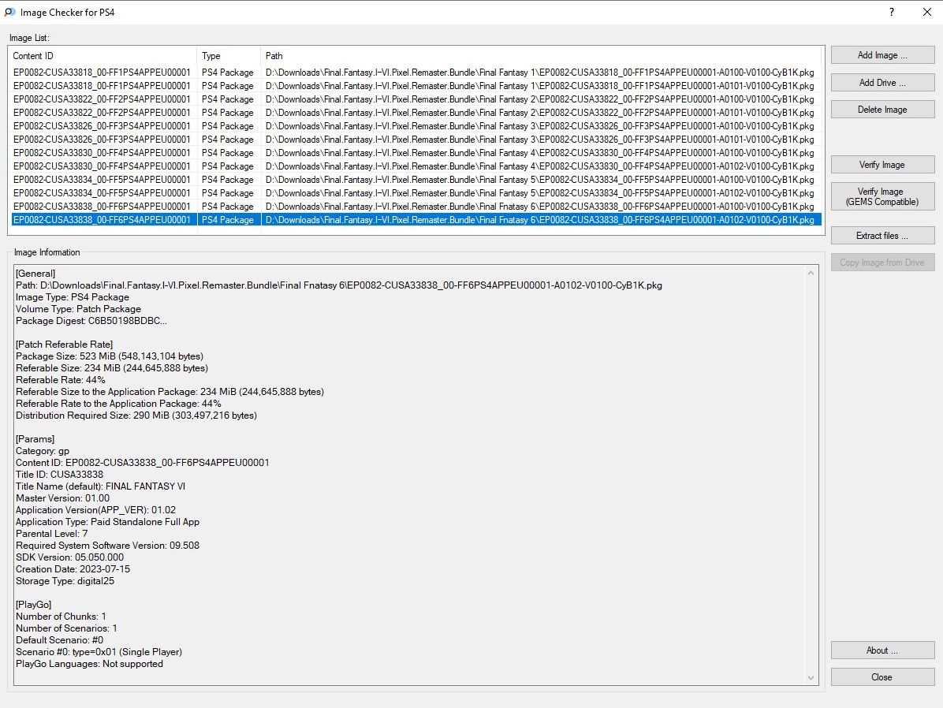943x708 pixels.
Task: Click the SDK Version 05.050.000 line
Action: (69, 557)
